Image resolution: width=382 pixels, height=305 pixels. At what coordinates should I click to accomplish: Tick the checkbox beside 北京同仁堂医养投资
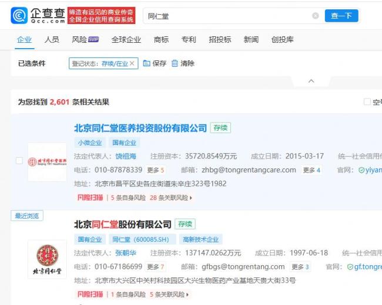19,161
